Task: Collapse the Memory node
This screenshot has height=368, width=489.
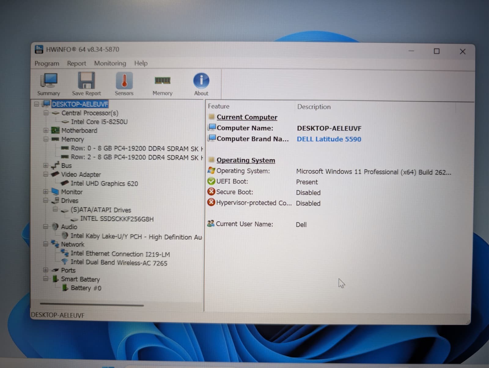Action: (46, 139)
